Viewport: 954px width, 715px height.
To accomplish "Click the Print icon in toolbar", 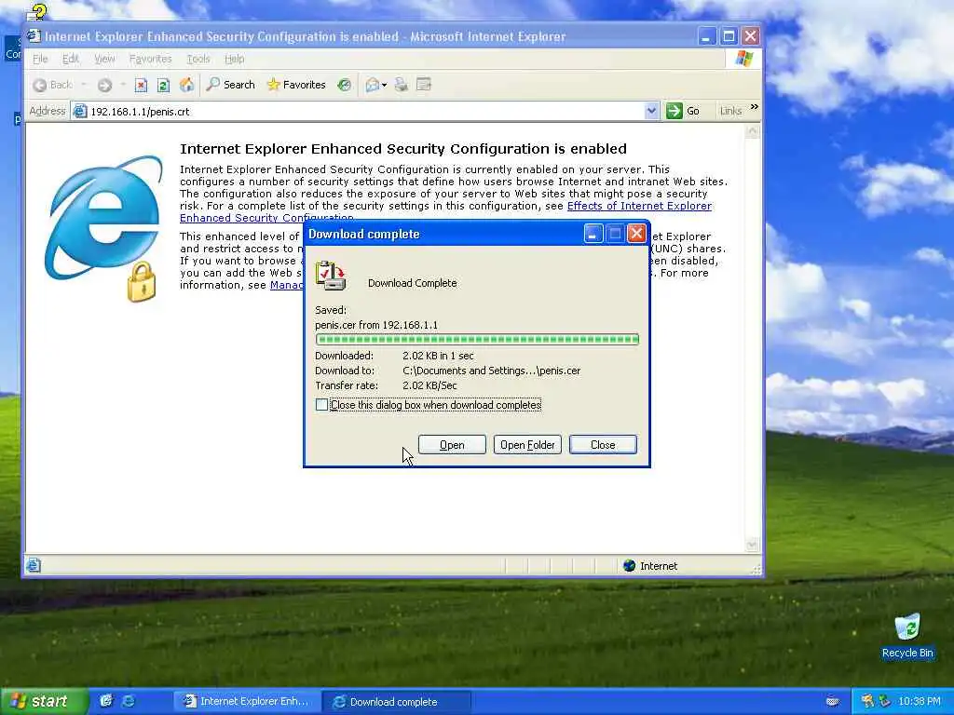I will point(402,85).
